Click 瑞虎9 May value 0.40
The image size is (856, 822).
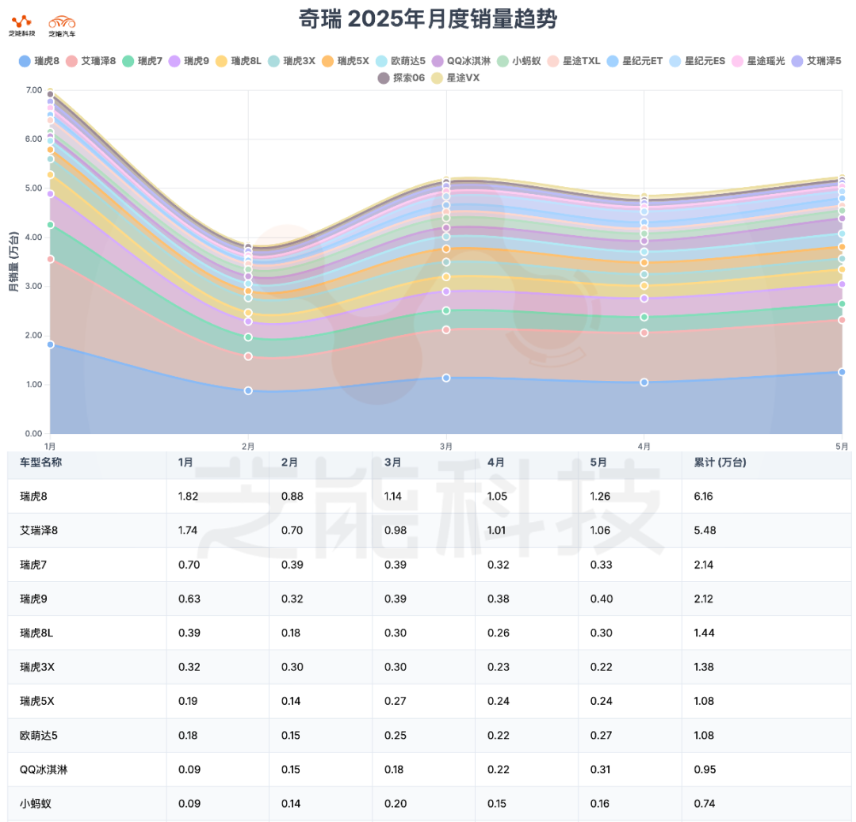point(602,599)
